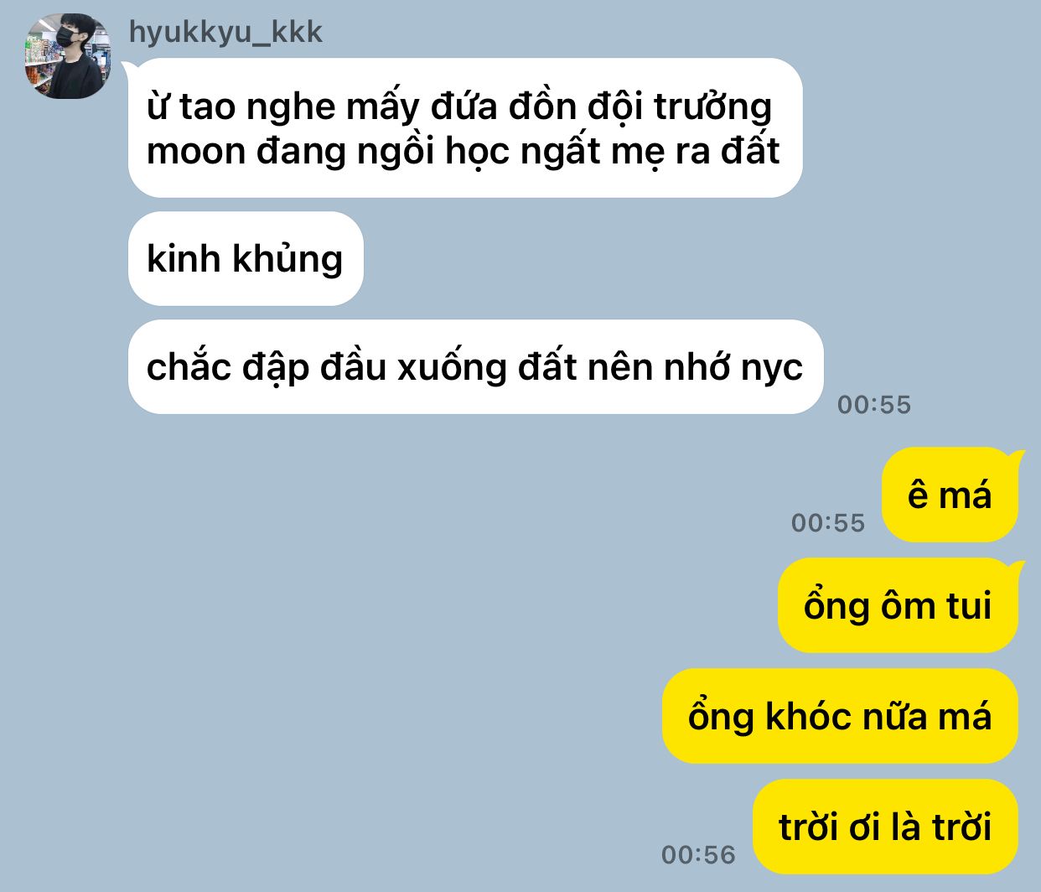Select the "chắc đập đầu xuống đất" message
1041x892 pixels.
click(476, 366)
